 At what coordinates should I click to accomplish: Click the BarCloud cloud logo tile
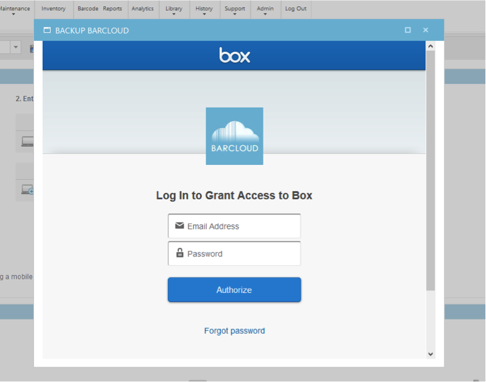[x=235, y=136]
